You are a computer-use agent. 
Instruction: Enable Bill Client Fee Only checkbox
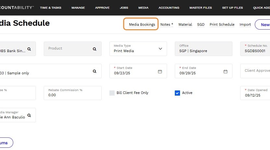click(112, 93)
